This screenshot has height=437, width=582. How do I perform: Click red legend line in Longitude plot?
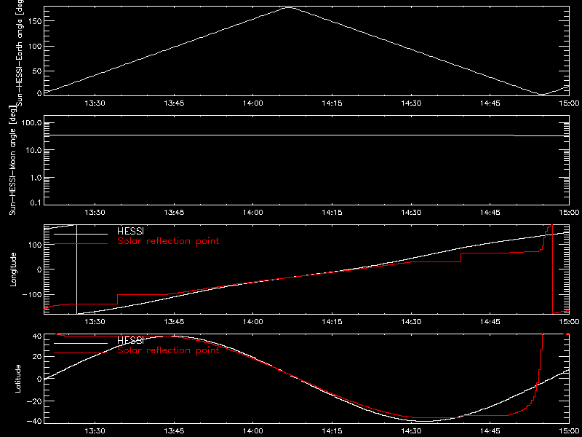pyautogui.click(x=81, y=244)
